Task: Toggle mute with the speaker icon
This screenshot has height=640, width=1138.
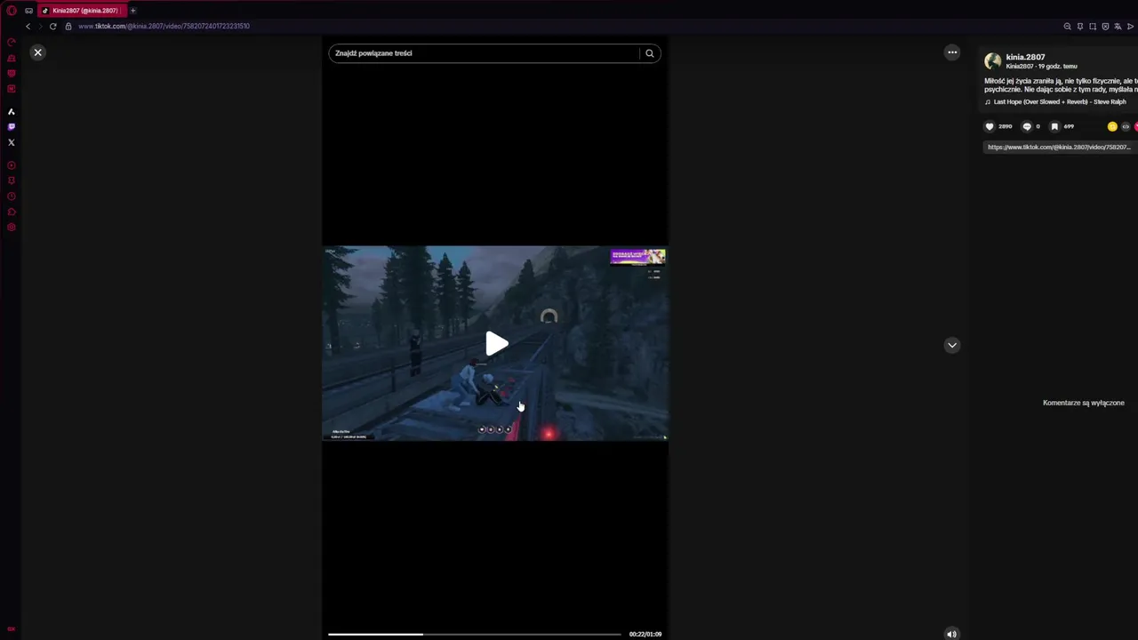Action: [951, 634]
